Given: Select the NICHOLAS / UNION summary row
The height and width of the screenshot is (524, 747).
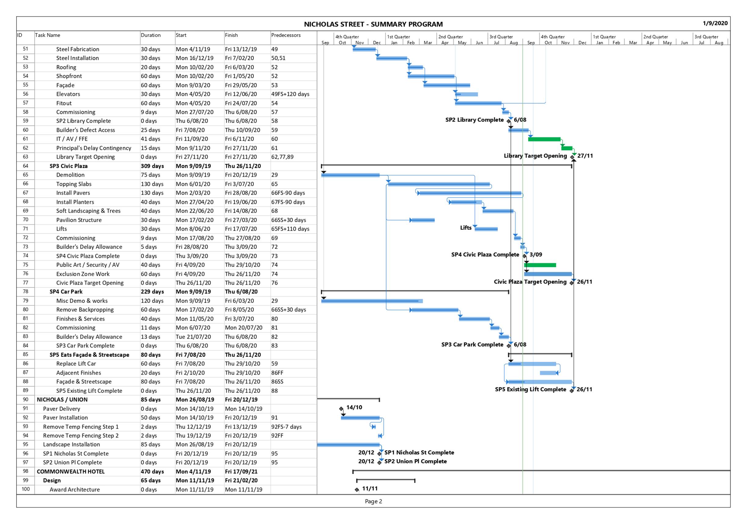Looking at the screenshot, I should coord(166,400).
